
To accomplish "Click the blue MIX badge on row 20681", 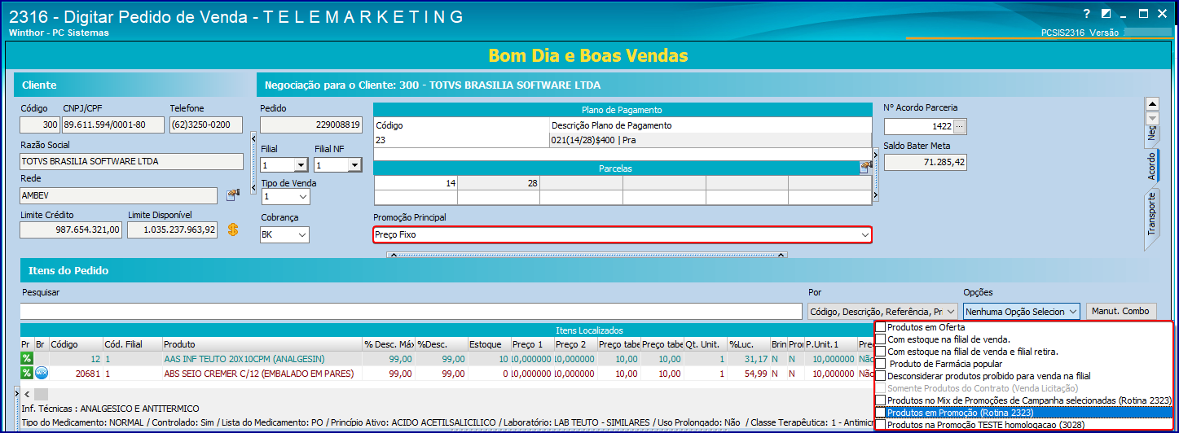I will click(x=41, y=373).
